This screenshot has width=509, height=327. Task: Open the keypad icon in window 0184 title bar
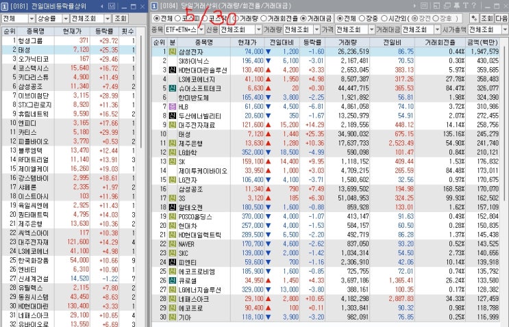[424, 6]
